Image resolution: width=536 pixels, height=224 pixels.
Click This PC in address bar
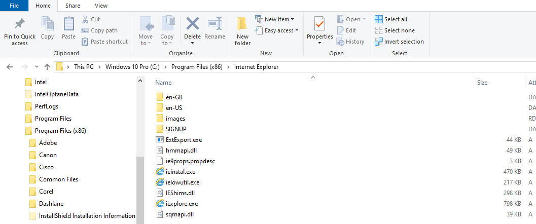[x=84, y=67]
